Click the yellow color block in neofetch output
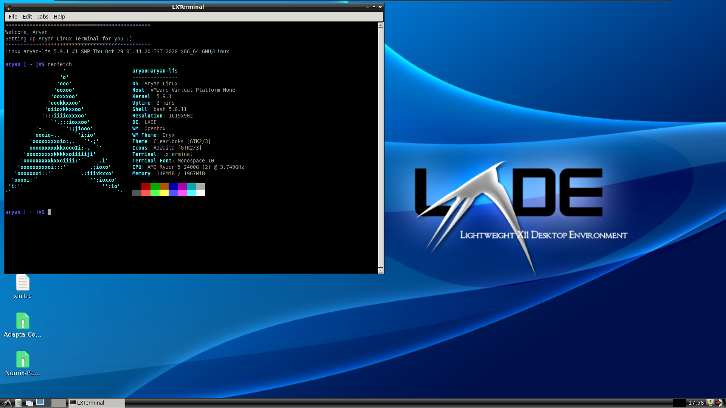726x408 pixels. 164,193
